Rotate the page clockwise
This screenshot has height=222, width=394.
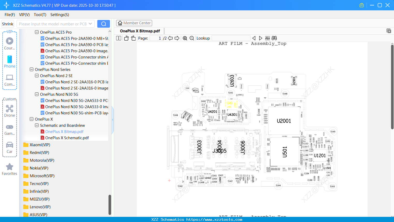133,38
